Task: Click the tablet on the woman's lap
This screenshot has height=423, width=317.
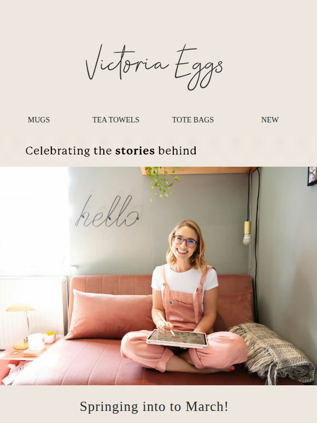Action: [x=178, y=338]
